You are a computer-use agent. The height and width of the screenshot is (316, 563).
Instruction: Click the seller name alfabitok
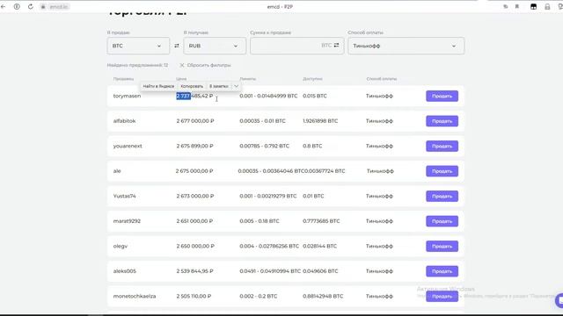pyautogui.click(x=124, y=121)
